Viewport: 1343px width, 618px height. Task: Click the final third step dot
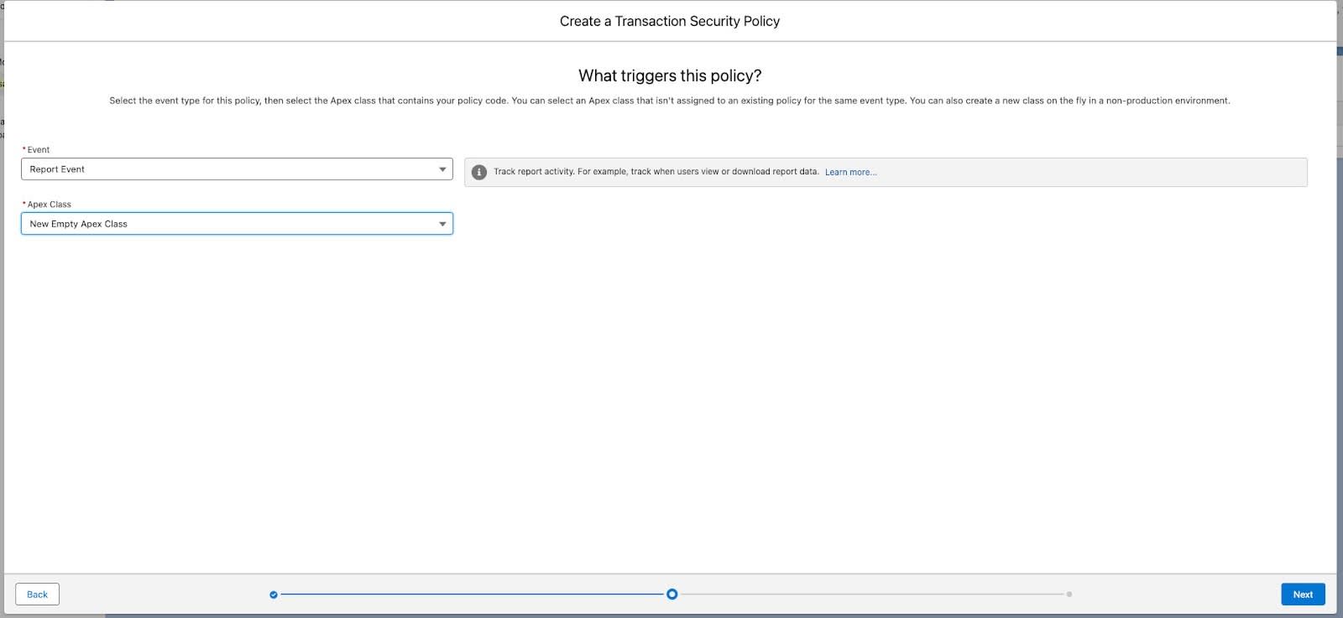(x=1069, y=595)
